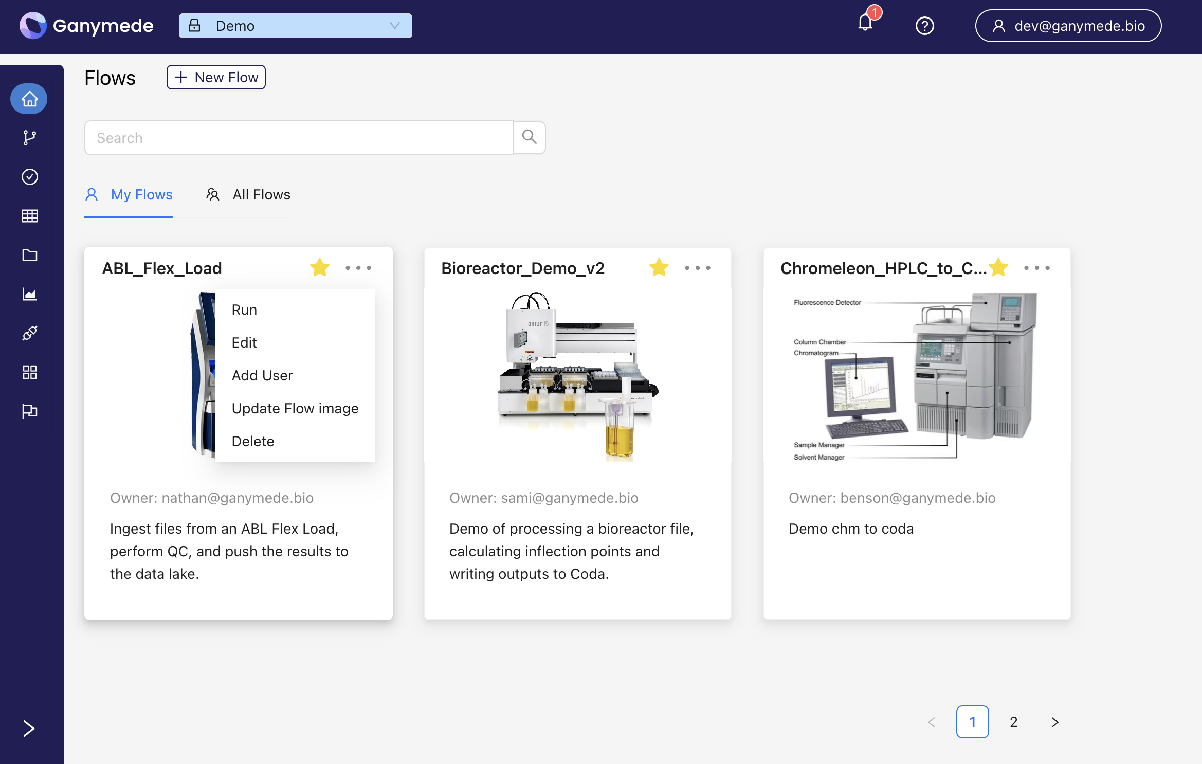Open the Home sidebar icon
This screenshot has height=764, width=1202.
[29, 99]
